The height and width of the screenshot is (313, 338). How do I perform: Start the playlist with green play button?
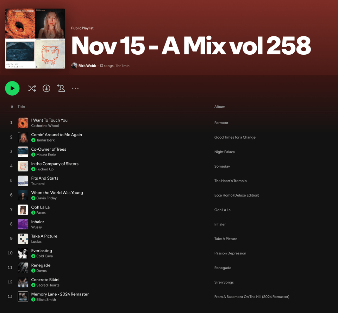point(12,88)
